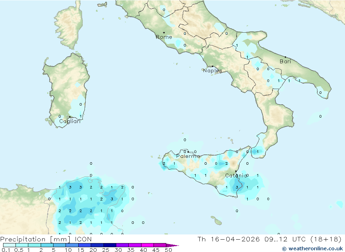Image resolution: width=345 pixels, height=252 pixels.
Task: Click the Rome city label
Action: click(164, 37)
